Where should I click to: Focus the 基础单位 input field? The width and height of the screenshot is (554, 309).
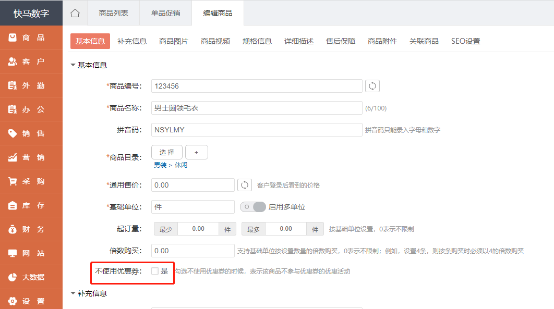pyautogui.click(x=193, y=207)
